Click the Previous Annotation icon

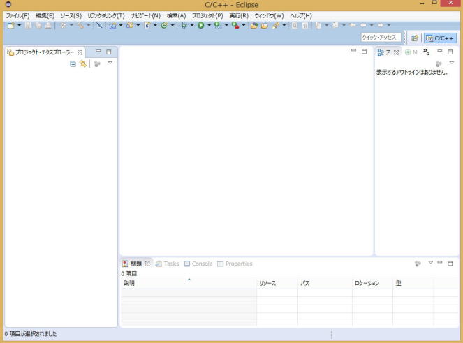tap(335, 26)
